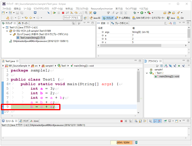Click the Debug bug launch icon

tap(135, 13)
